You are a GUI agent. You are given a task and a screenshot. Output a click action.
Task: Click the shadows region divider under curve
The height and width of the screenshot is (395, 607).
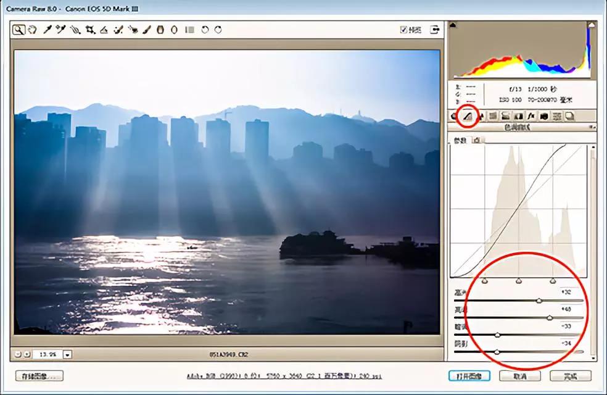point(485,281)
